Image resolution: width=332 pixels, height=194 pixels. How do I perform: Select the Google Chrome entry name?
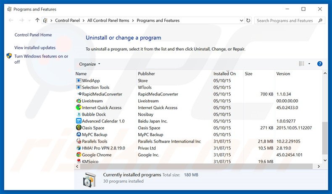point(97,155)
